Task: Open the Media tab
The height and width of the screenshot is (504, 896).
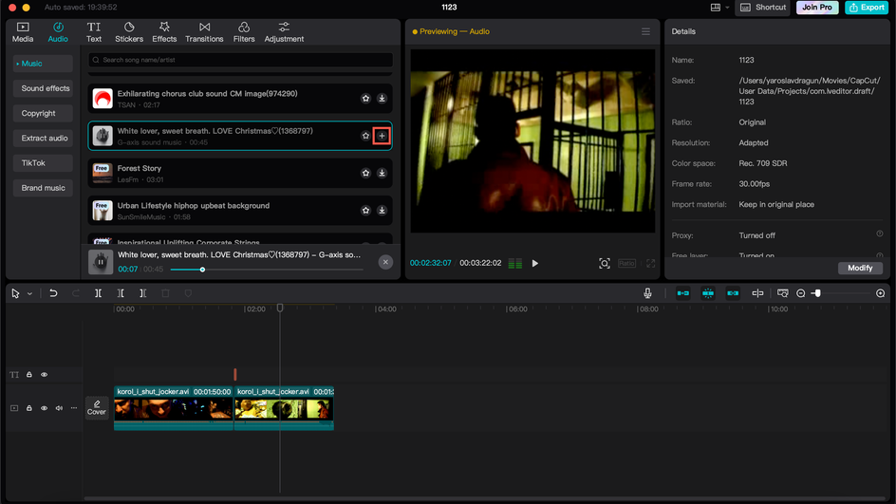Action: pyautogui.click(x=23, y=32)
